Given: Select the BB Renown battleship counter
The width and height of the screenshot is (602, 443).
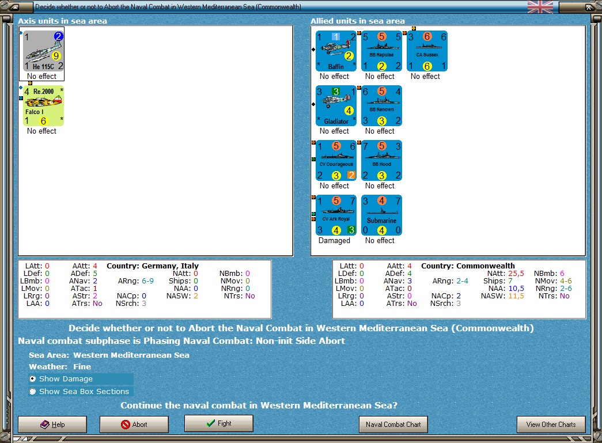Looking at the screenshot, I should click(381, 106).
